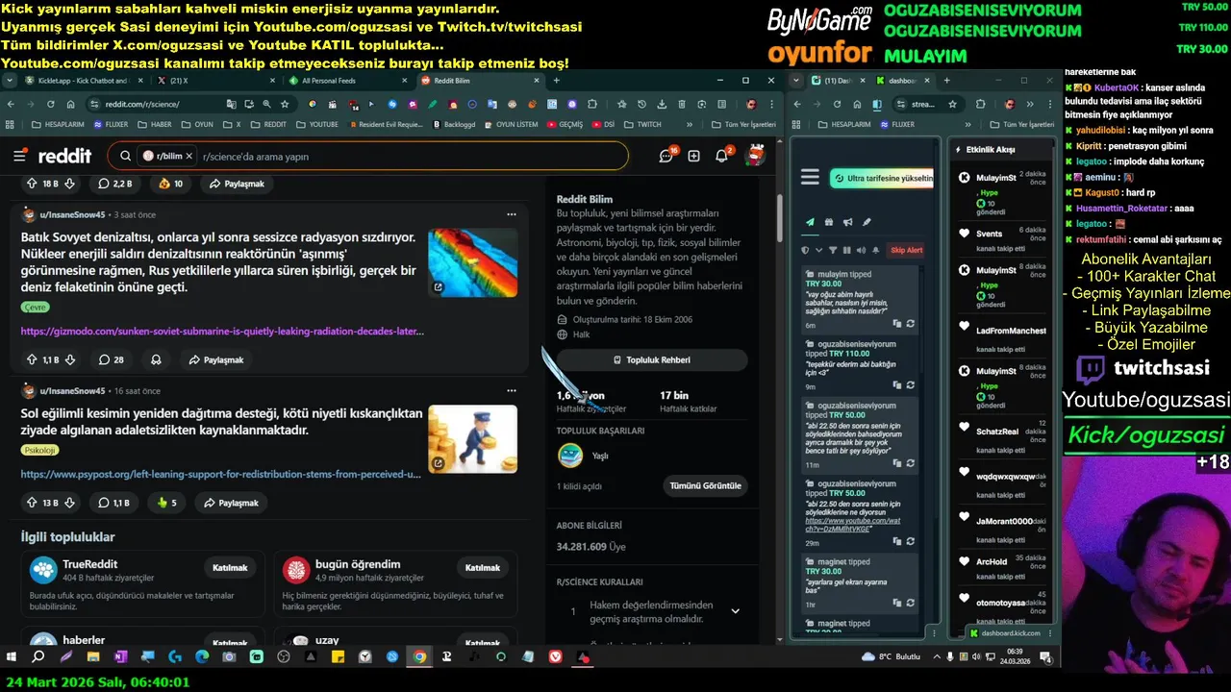Click the Ultra tarifesine yükseltin banner

884,178
